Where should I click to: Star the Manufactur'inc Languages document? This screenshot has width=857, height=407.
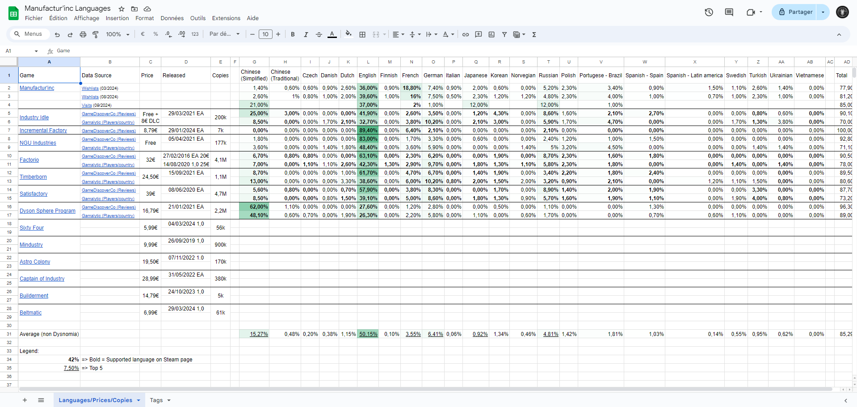[x=121, y=8]
